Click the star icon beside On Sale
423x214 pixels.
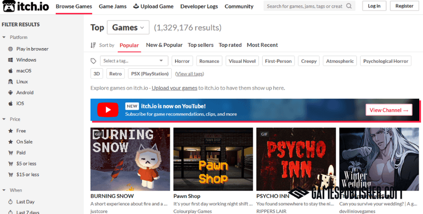click(x=10, y=142)
